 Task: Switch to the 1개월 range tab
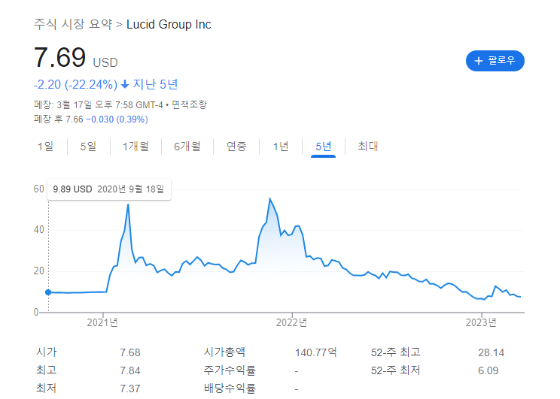tap(135, 147)
